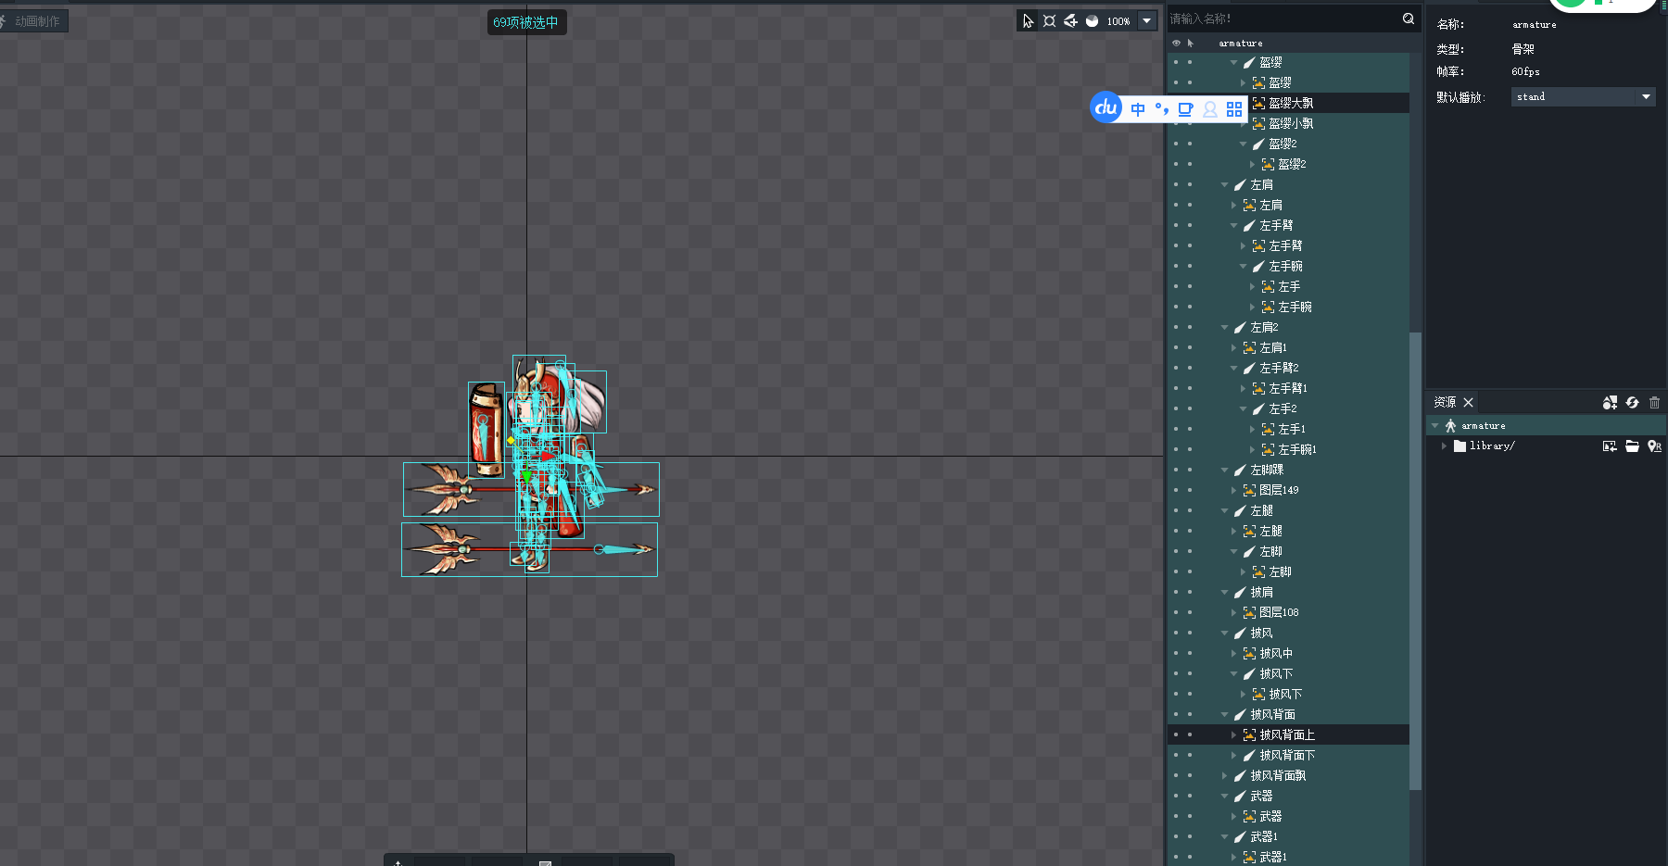Activate the pose bone tool

coord(1049,21)
